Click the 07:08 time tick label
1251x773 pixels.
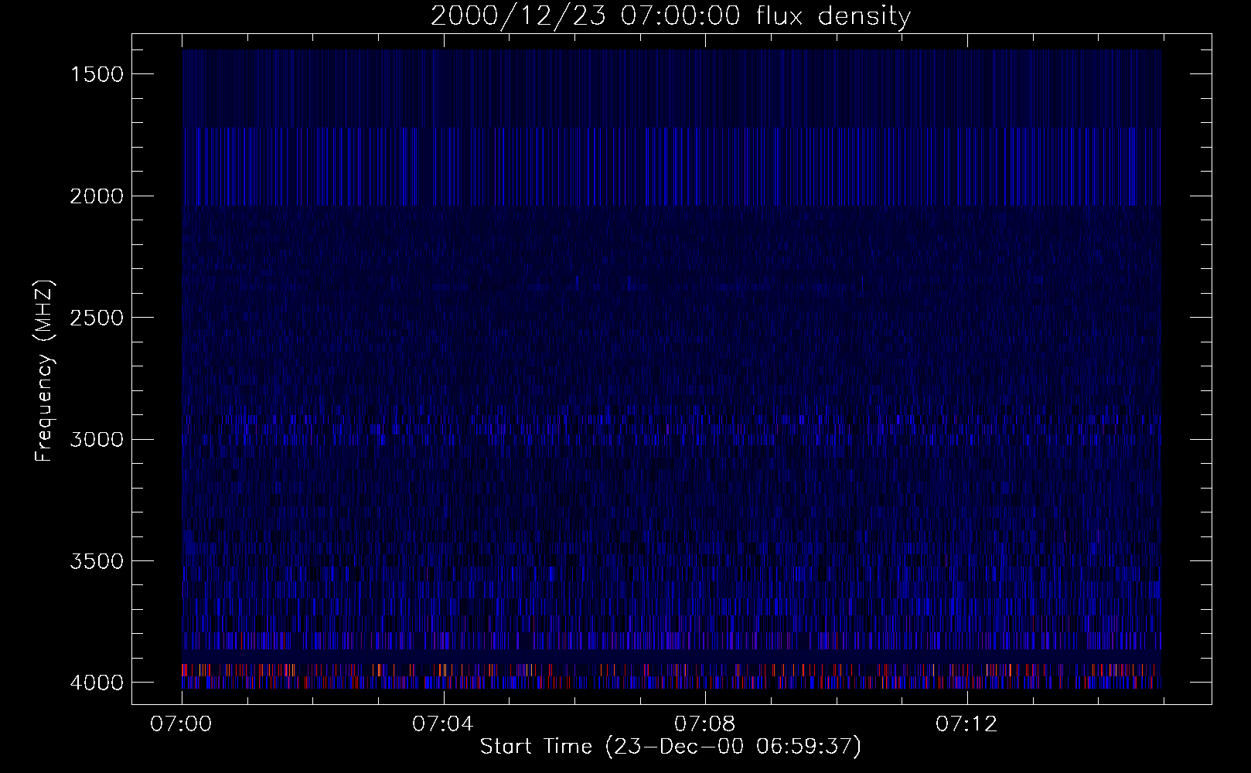[704, 724]
